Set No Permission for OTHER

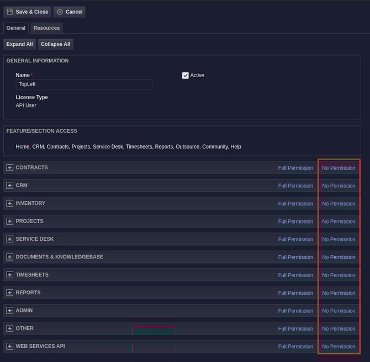click(339, 329)
